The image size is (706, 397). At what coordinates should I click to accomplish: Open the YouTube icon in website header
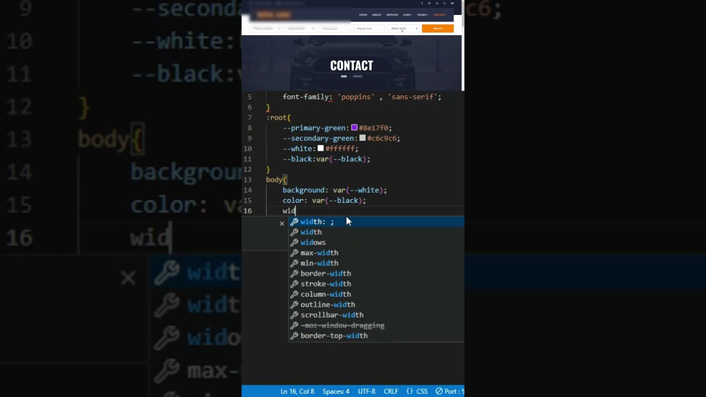pyautogui.click(x=452, y=3)
